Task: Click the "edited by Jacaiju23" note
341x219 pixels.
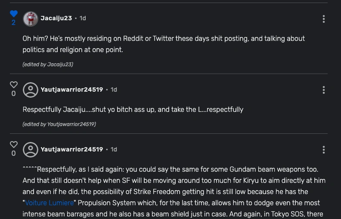Action: 48,65
